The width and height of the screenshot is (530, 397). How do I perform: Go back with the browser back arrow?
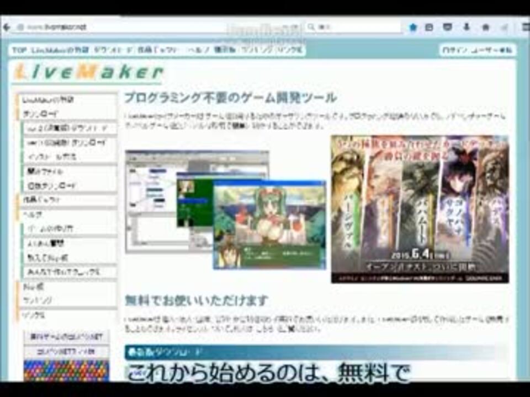(7, 28)
